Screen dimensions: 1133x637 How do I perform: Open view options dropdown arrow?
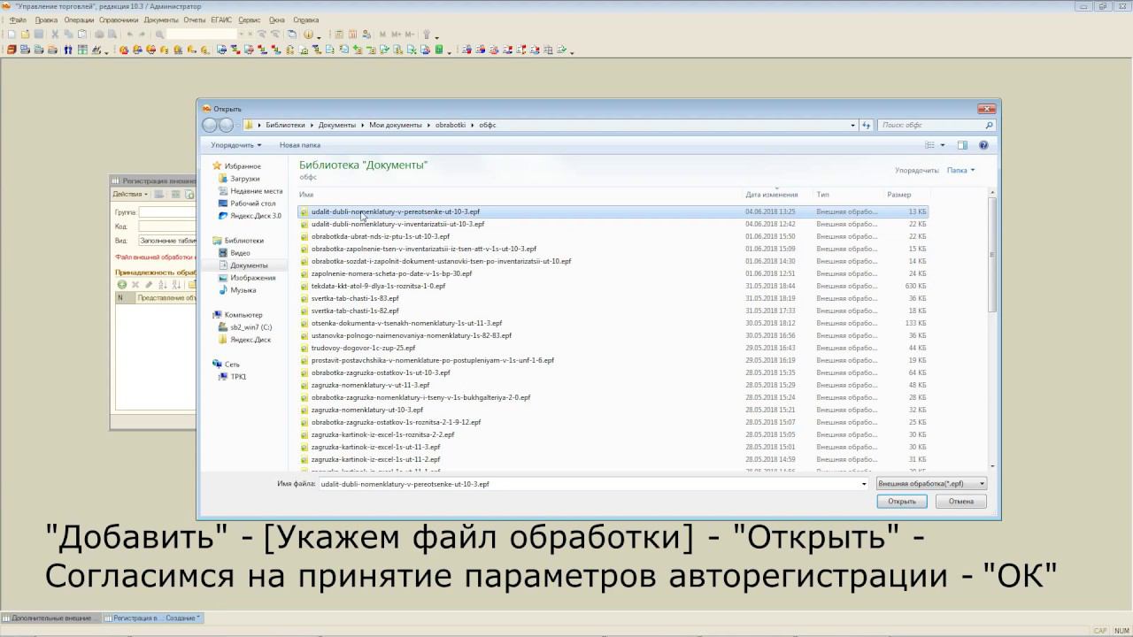(943, 145)
